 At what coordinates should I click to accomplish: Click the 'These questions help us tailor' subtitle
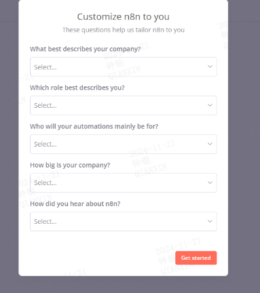pyautogui.click(x=124, y=30)
